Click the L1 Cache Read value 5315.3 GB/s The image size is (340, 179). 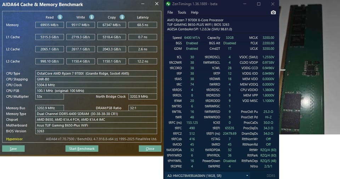50,37
